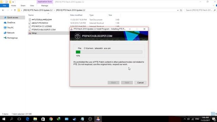Click the installation progress bar
This screenshot has width=217, height=122.
(x=109, y=52)
